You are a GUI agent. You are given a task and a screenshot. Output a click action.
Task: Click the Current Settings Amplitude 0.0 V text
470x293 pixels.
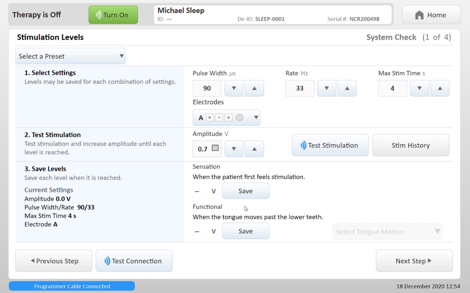(47, 199)
